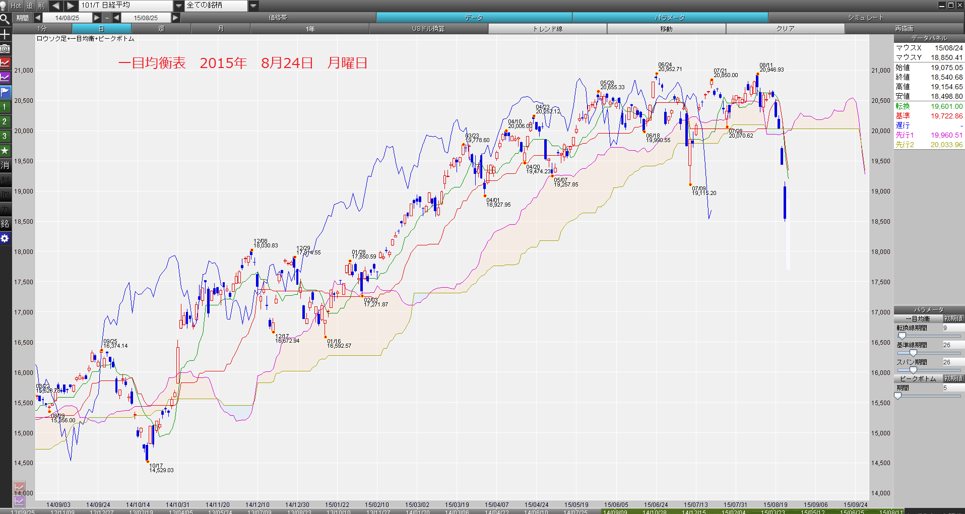Go to previous symbol with left arrow
The height and width of the screenshot is (514, 965).
tap(56, 6)
